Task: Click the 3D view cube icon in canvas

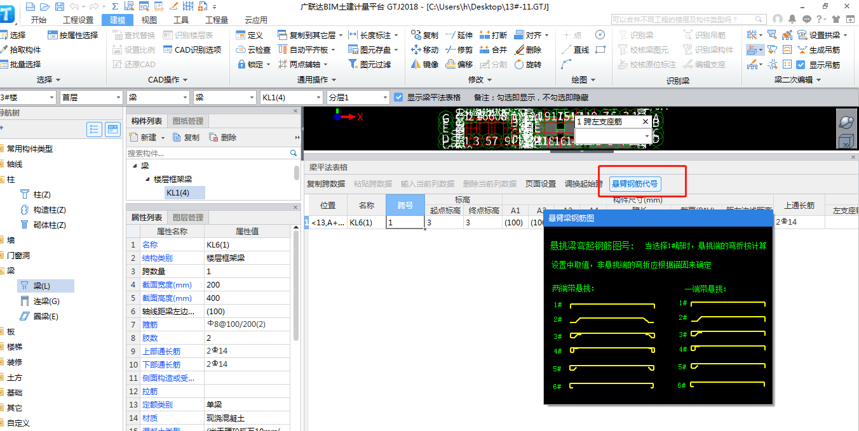Action: [x=846, y=141]
